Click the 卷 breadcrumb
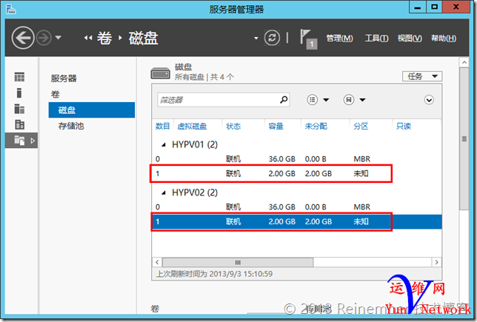The width and height of the screenshot is (477, 322). pyautogui.click(x=104, y=38)
